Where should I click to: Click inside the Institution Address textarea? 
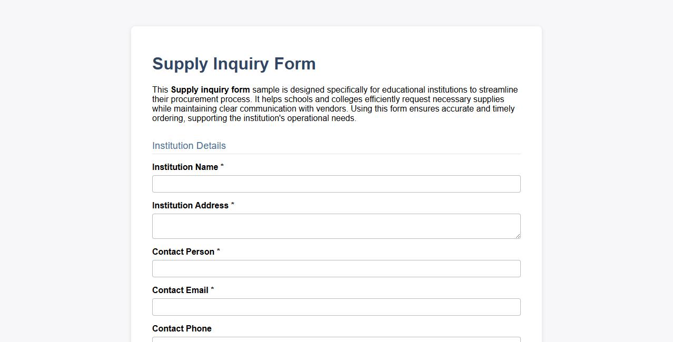click(336, 225)
